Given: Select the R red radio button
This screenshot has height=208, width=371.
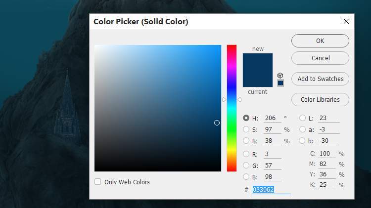Looking at the screenshot, I should tap(246, 154).
